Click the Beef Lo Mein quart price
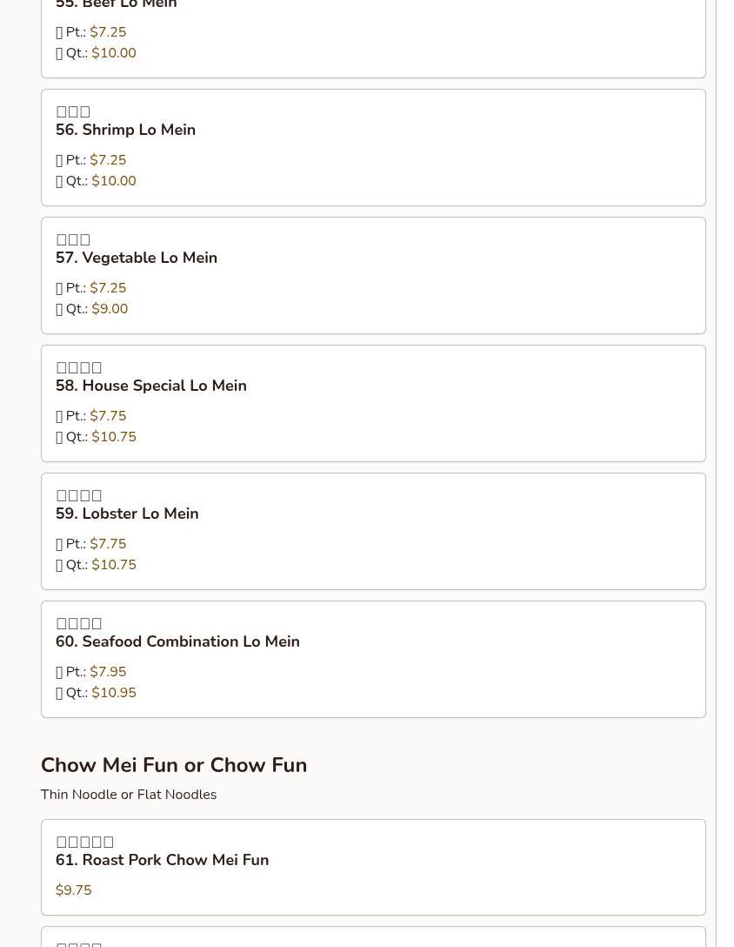 pos(114,53)
